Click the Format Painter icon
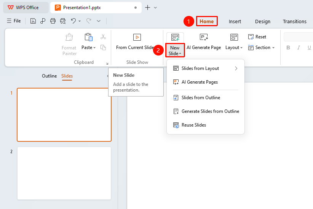 (x=69, y=37)
